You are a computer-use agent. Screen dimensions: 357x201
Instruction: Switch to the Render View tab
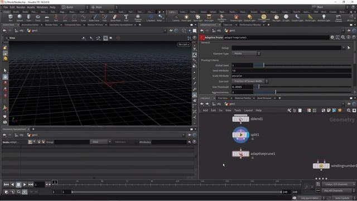pyautogui.click(x=51, y=25)
